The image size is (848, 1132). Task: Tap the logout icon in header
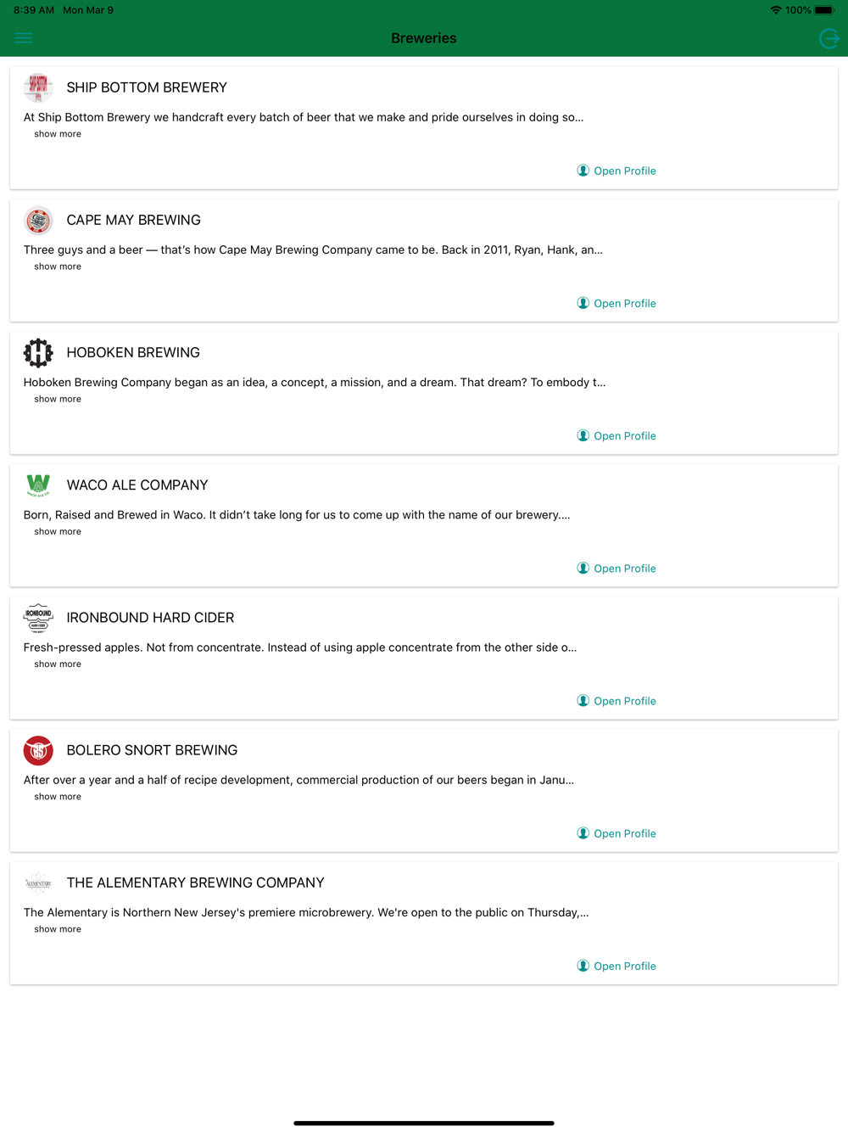(828, 38)
